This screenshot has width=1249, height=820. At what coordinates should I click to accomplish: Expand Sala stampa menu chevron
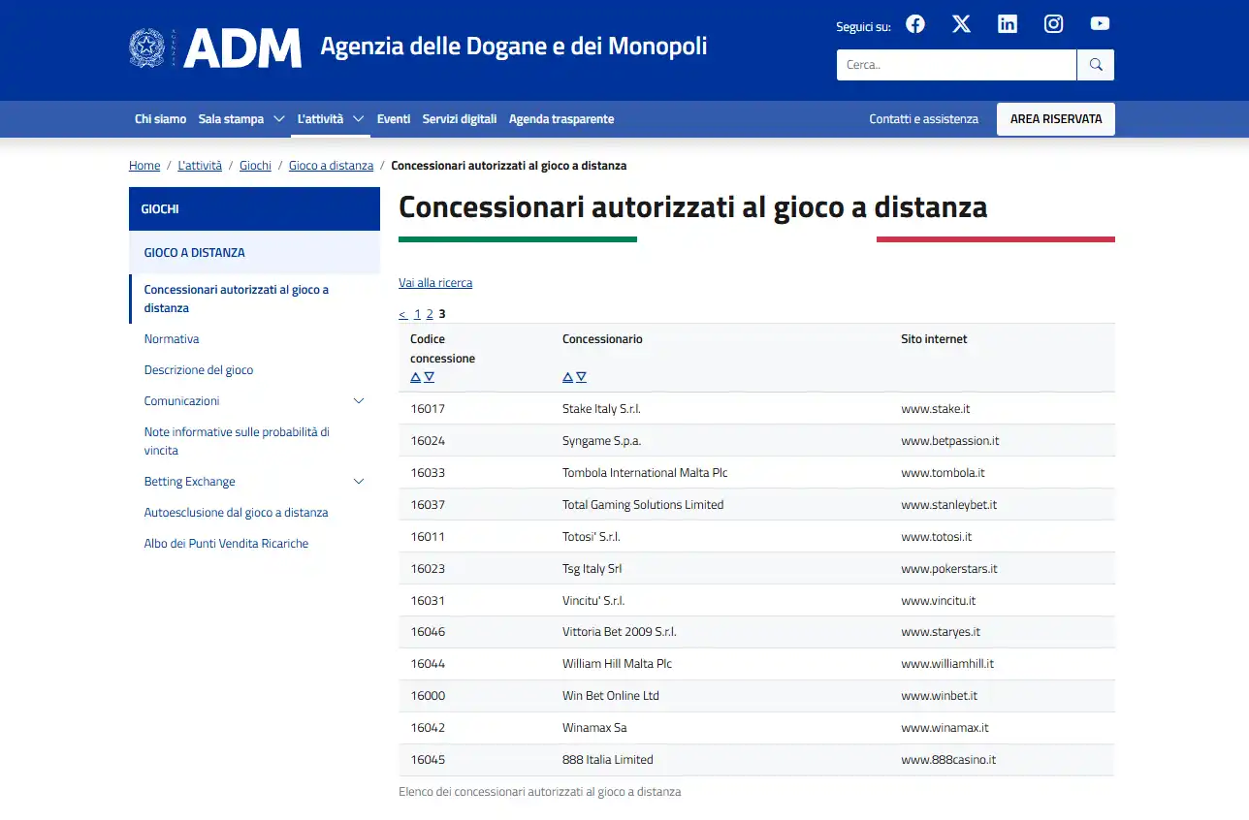pos(278,119)
